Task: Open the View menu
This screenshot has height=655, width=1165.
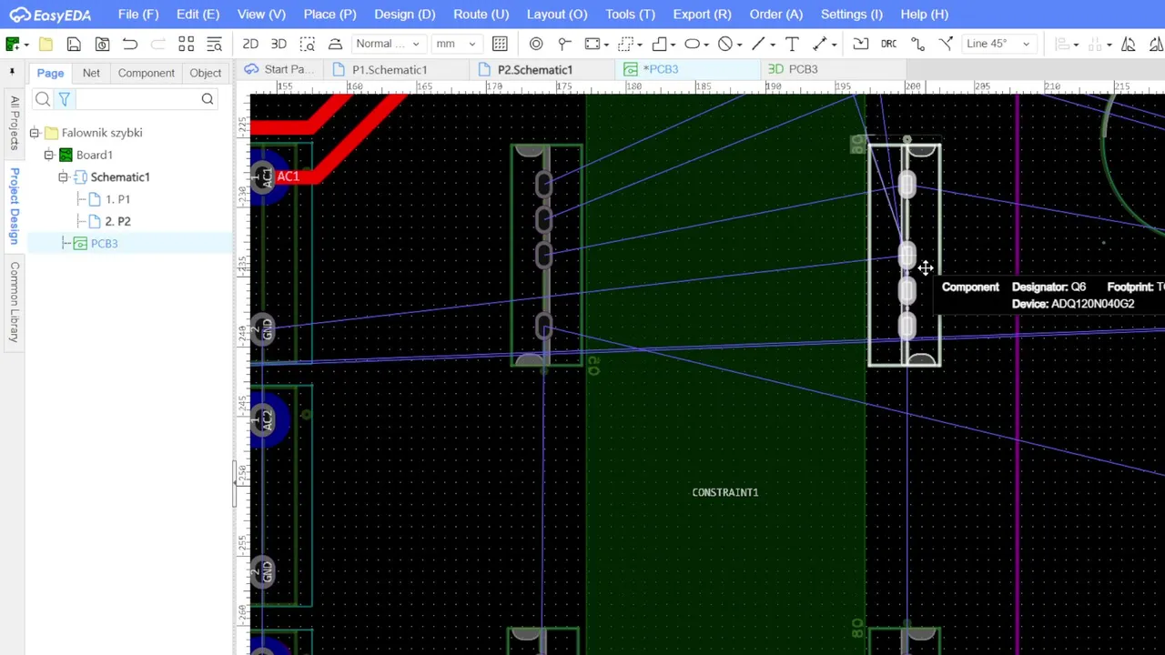Action: tap(261, 14)
